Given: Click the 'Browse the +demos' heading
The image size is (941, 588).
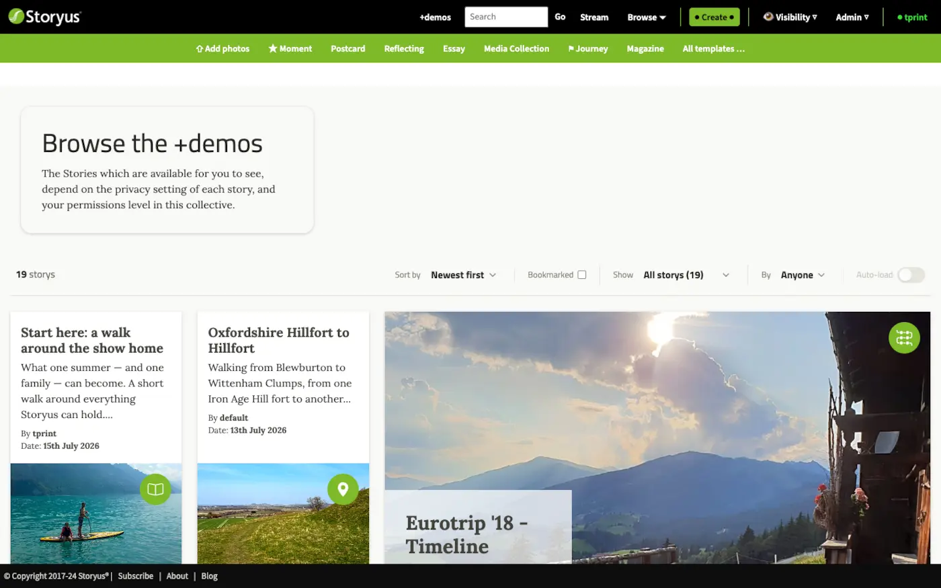Looking at the screenshot, I should tap(152, 143).
